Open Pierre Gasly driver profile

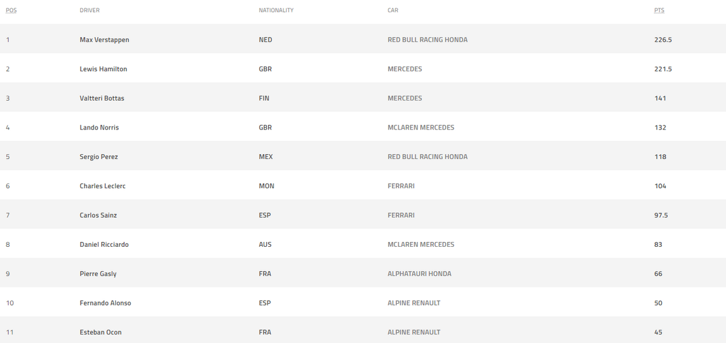pyautogui.click(x=98, y=273)
